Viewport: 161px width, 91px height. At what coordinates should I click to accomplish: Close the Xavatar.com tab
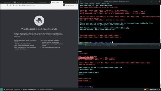[25, 2]
